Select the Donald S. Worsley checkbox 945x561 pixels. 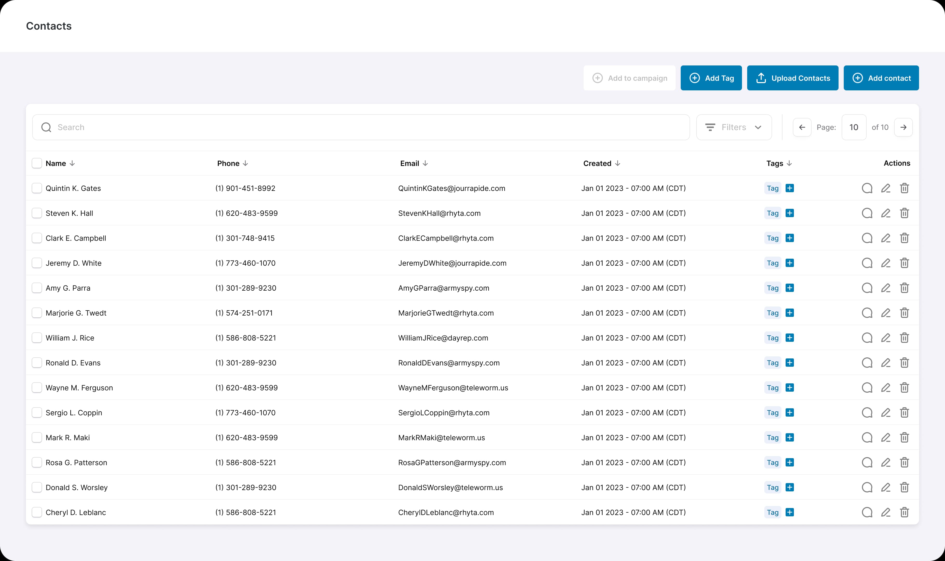[37, 488]
